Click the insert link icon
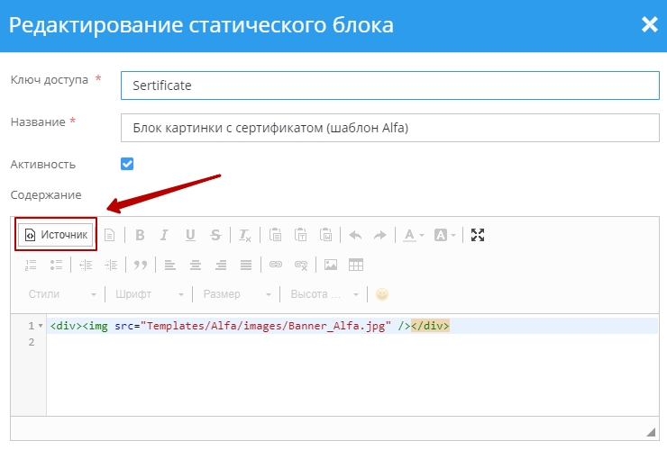Viewport: 667px width, 468px height. [x=276, y=265]
